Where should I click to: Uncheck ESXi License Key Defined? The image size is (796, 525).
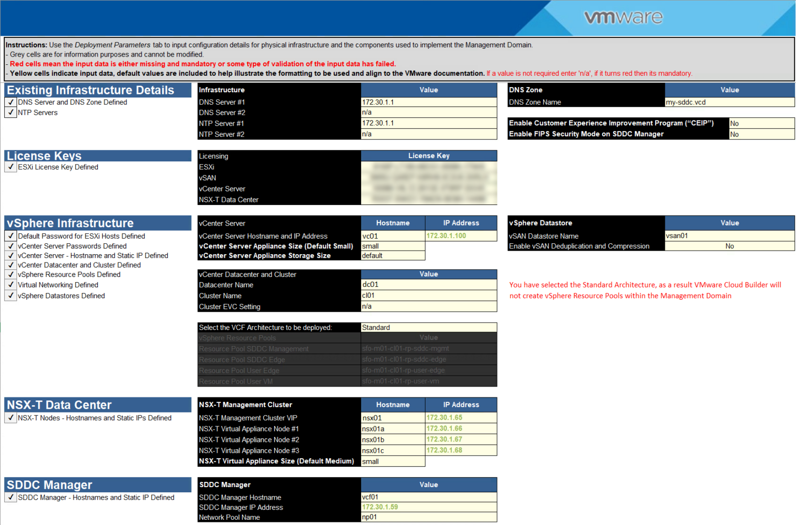click(10, 167)
